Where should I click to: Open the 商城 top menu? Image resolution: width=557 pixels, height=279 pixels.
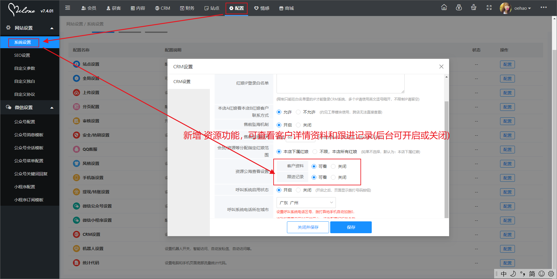[286, 8]
